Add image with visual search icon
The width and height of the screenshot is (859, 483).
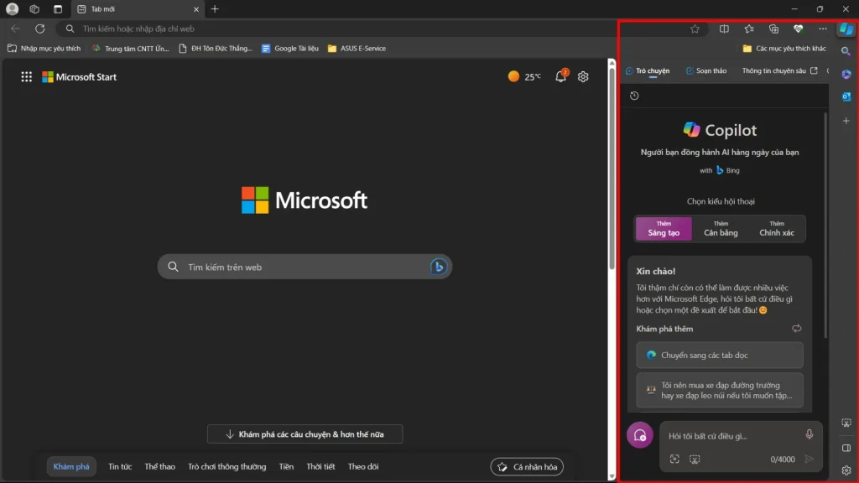pyautogui.click(x=674, y=459)
